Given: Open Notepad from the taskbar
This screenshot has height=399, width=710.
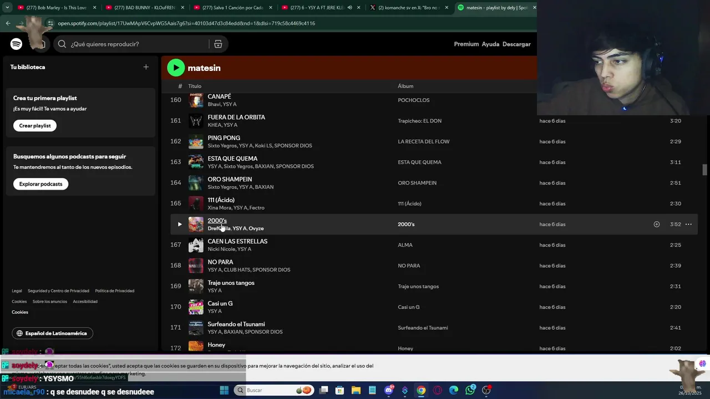Looking at the screenshot, I should tap(372, 390).
